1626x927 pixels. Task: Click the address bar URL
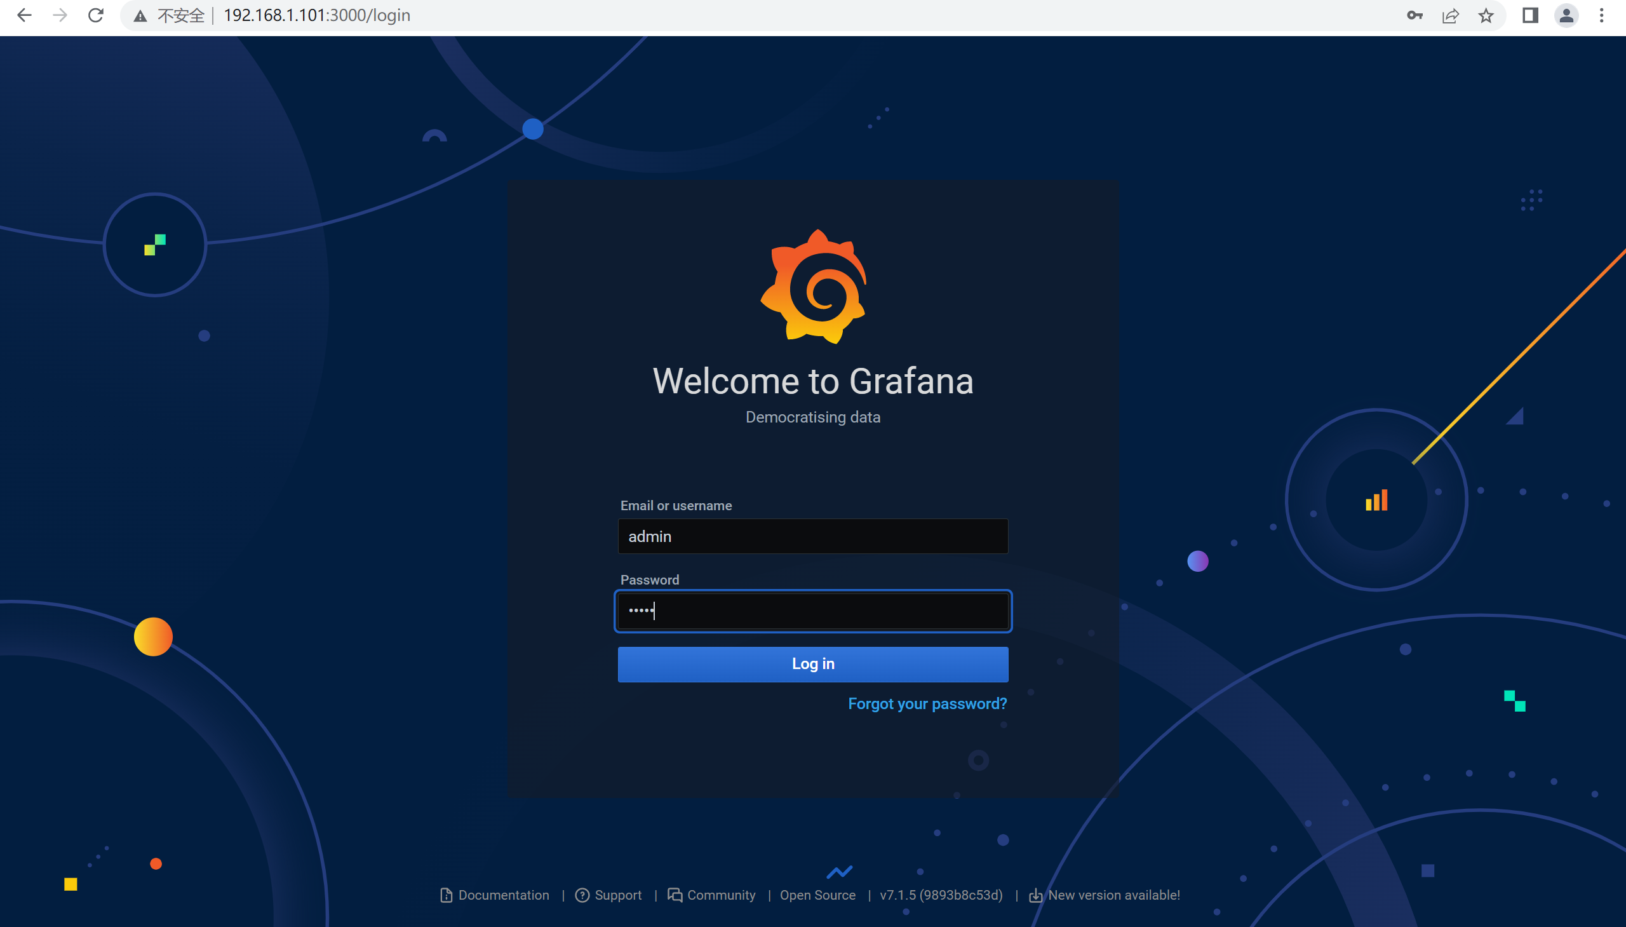pos(317,15)
